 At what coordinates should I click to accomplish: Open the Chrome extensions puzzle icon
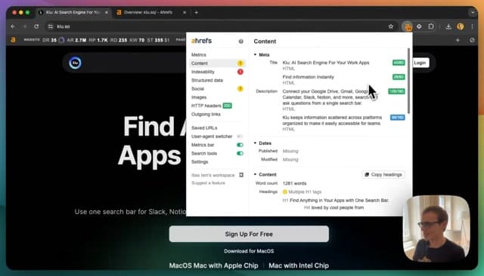(431, 26)
